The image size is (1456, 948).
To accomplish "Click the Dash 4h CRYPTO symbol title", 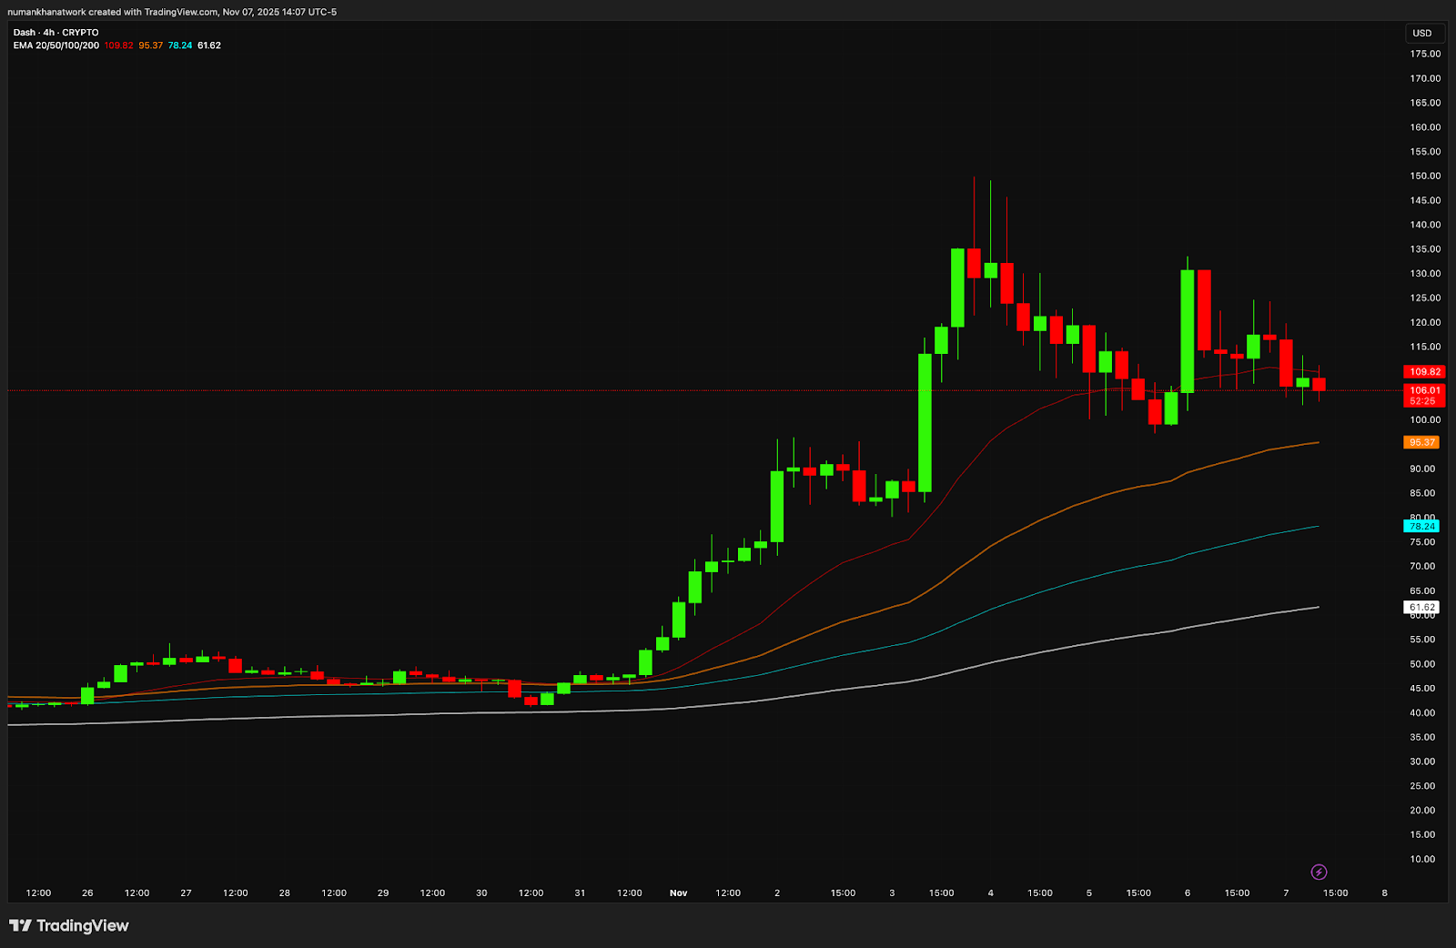I will point(56,33).
